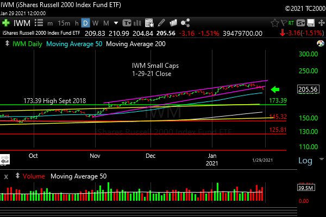Click the IWM ticker symbol field

point(22,23)
